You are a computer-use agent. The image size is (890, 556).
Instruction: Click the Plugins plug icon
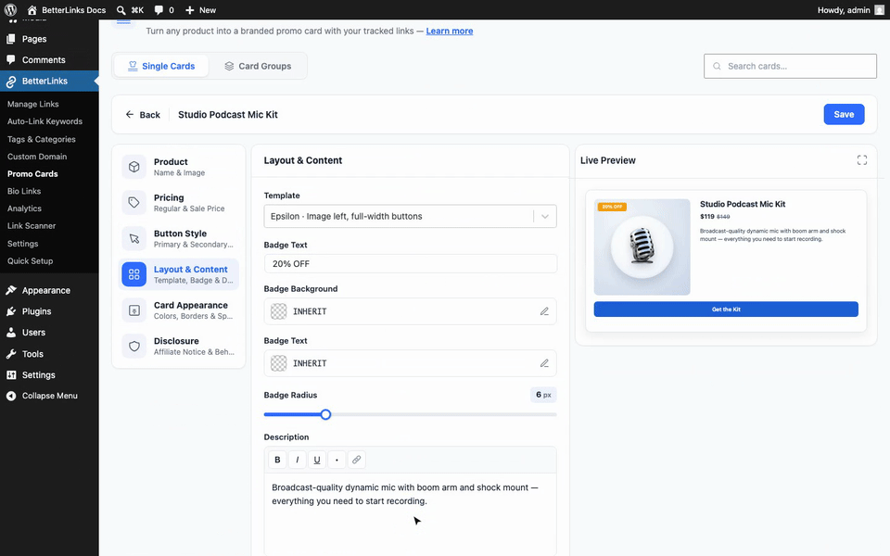click(x=11, y=311)
